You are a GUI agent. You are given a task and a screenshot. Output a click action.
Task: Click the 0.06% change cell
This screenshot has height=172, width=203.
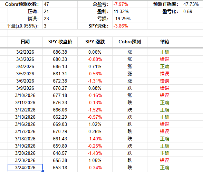pyautogui.click(x=95, y=52)
